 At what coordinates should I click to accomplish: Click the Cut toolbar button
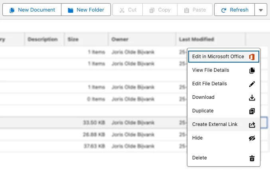pyautogui.click(x=127, y=10)
